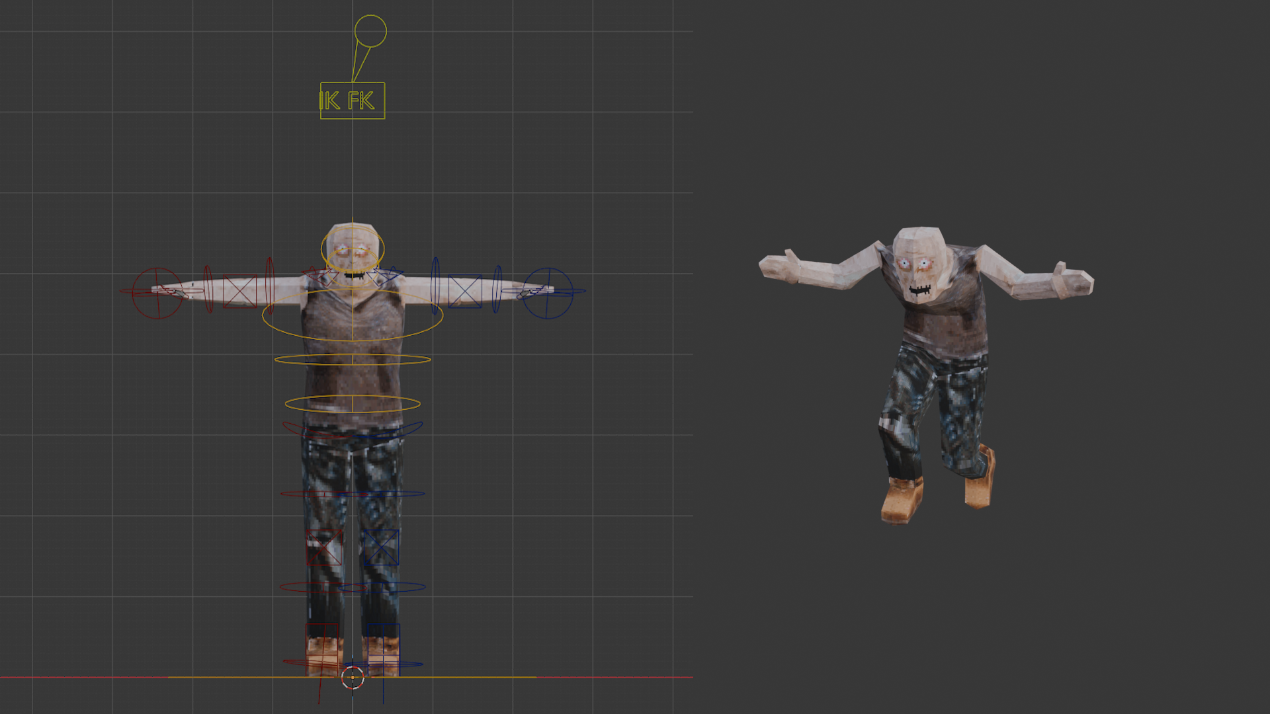The image size is (1270, 714).
Task: Select the blue curved hip control
Action: click(x=390, y=431)
